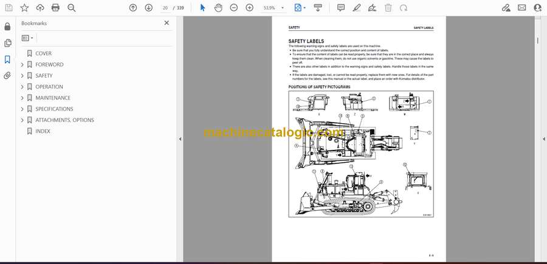Click POSITIONS OF SAFETY PICTOGRAMS heading
This screenshot has width=547, height=264.
click(319, 87)
